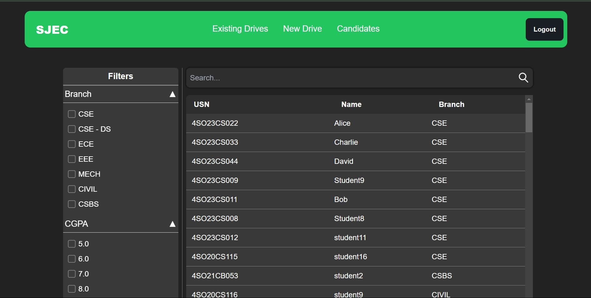Go to Existing Drives page
Image resolution: width=591 pixels, height=298 pixels.
coord(240,29)
